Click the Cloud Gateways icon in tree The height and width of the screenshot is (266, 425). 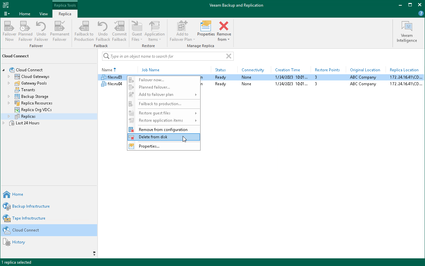pyautogui.click(x=17, y=77)
